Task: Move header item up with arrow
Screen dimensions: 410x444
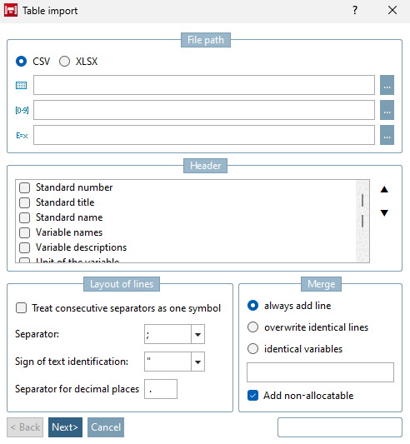Action: coord(384,189)
